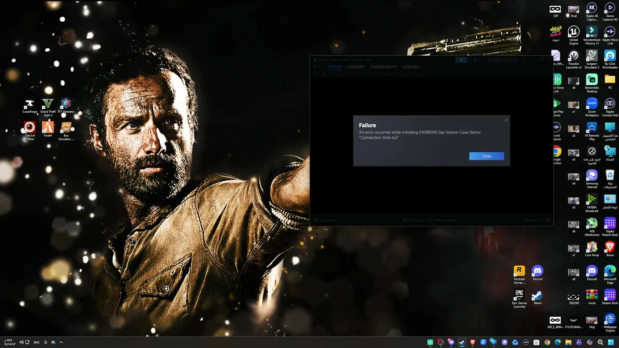Select the 911 Operator desktop icon
Screen dimensions: 619x348
tap(66, 106)
